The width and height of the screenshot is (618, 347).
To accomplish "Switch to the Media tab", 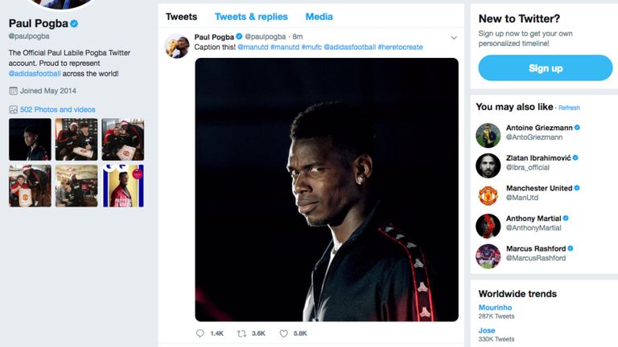I will [x=320, y=17].
